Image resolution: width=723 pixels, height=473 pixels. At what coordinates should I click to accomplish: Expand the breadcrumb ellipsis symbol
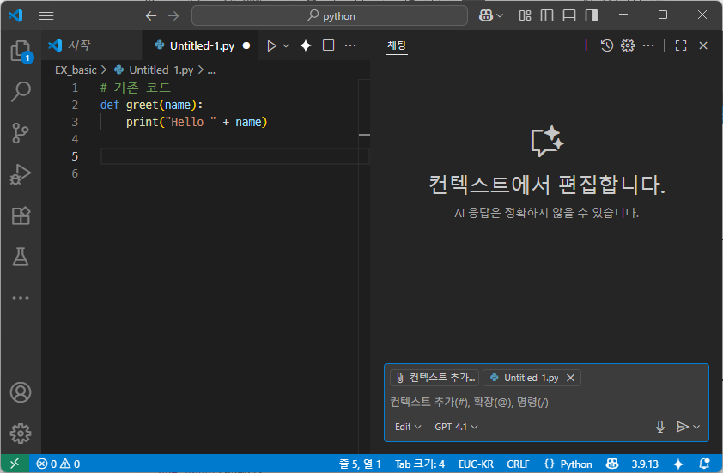(211, 70)
